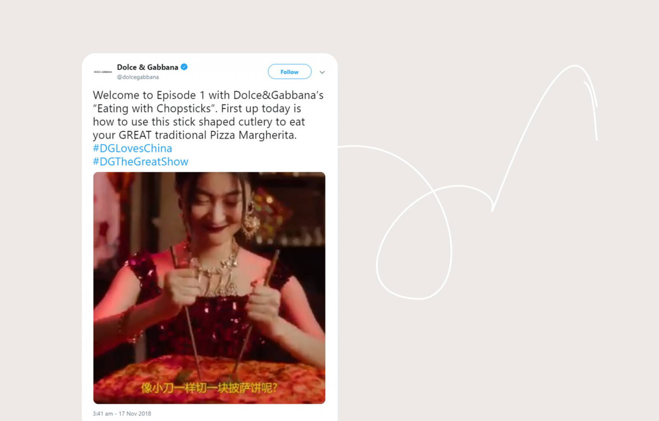Open the tweet timestamp 3:41 am

pos(103,414)
